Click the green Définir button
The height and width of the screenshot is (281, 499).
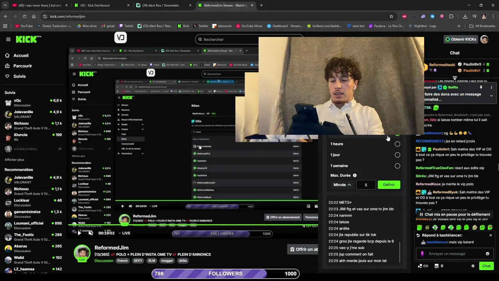pyautogui.click(x=389, y=185)
